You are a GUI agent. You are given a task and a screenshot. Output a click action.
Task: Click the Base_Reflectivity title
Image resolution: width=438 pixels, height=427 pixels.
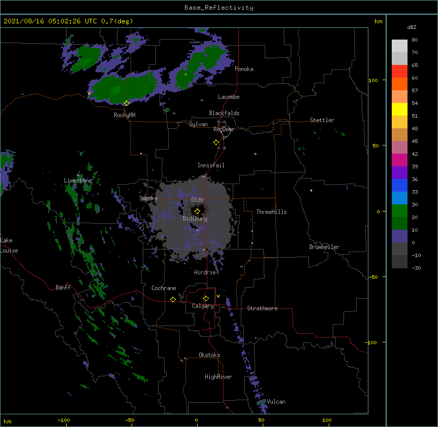coord(219,8)
